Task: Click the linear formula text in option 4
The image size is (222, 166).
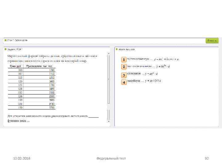Action: click(x=153, y=81)
